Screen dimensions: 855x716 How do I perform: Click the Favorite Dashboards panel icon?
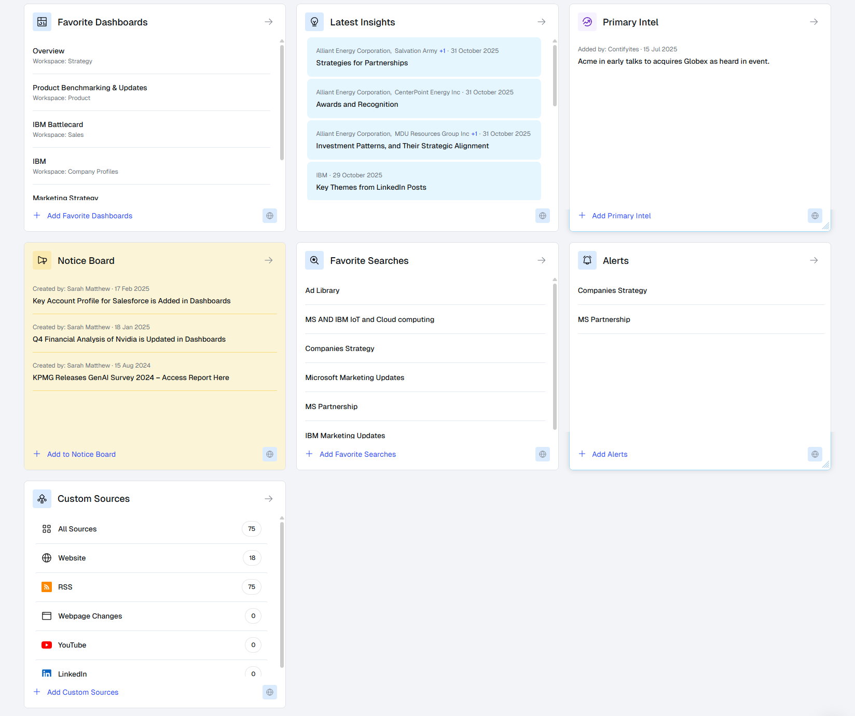click(42, 22)
